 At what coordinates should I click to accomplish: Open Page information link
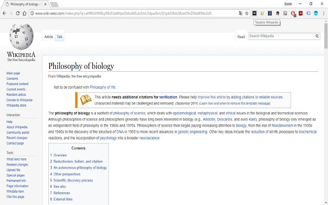tap(17, 186)
